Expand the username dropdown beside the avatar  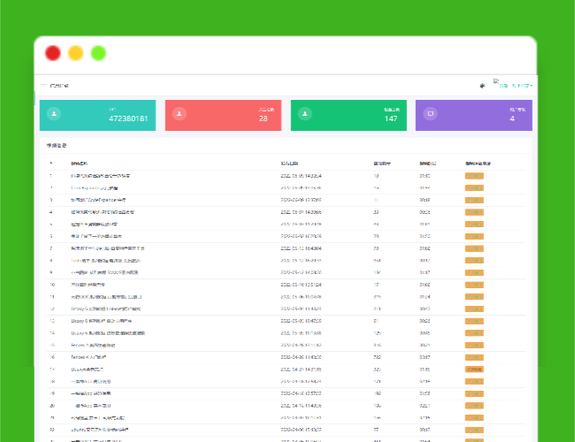517,86
